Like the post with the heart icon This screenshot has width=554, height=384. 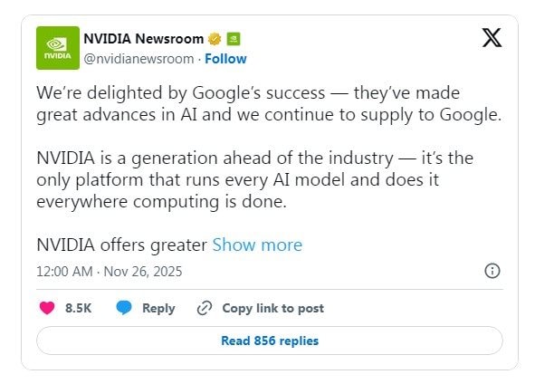click(47, 308)
